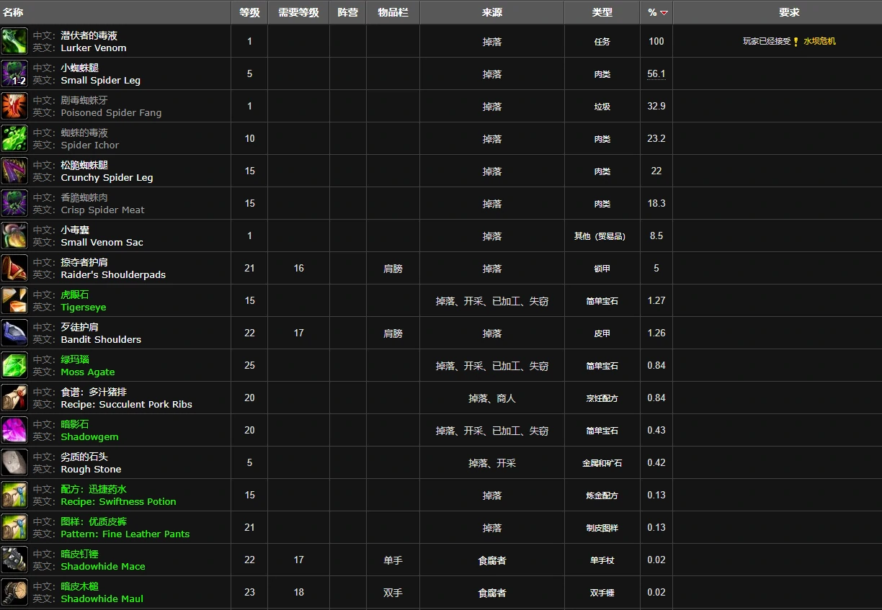The width and height of the screenshot is (882, 610).
Task: Click the Poisoned Spider Fang item icon
Action: coord(14,106)
